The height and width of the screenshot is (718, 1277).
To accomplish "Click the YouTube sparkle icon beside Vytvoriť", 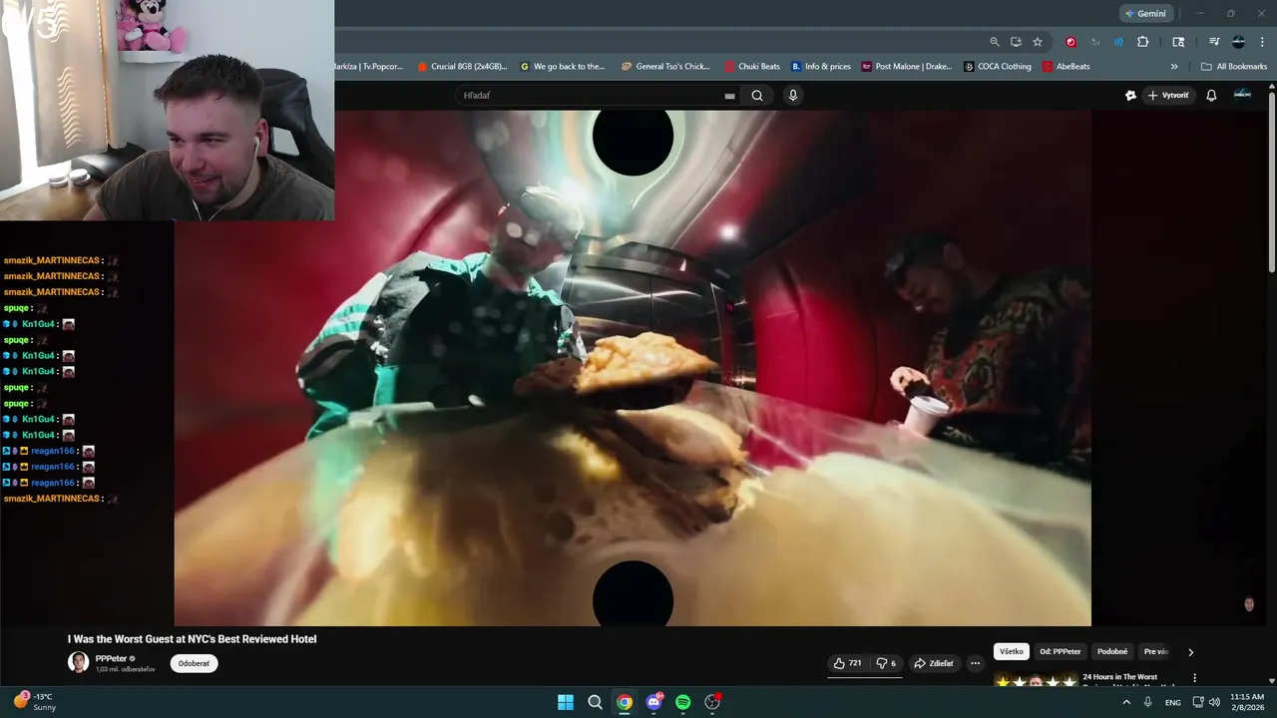I will (1130, 96).
